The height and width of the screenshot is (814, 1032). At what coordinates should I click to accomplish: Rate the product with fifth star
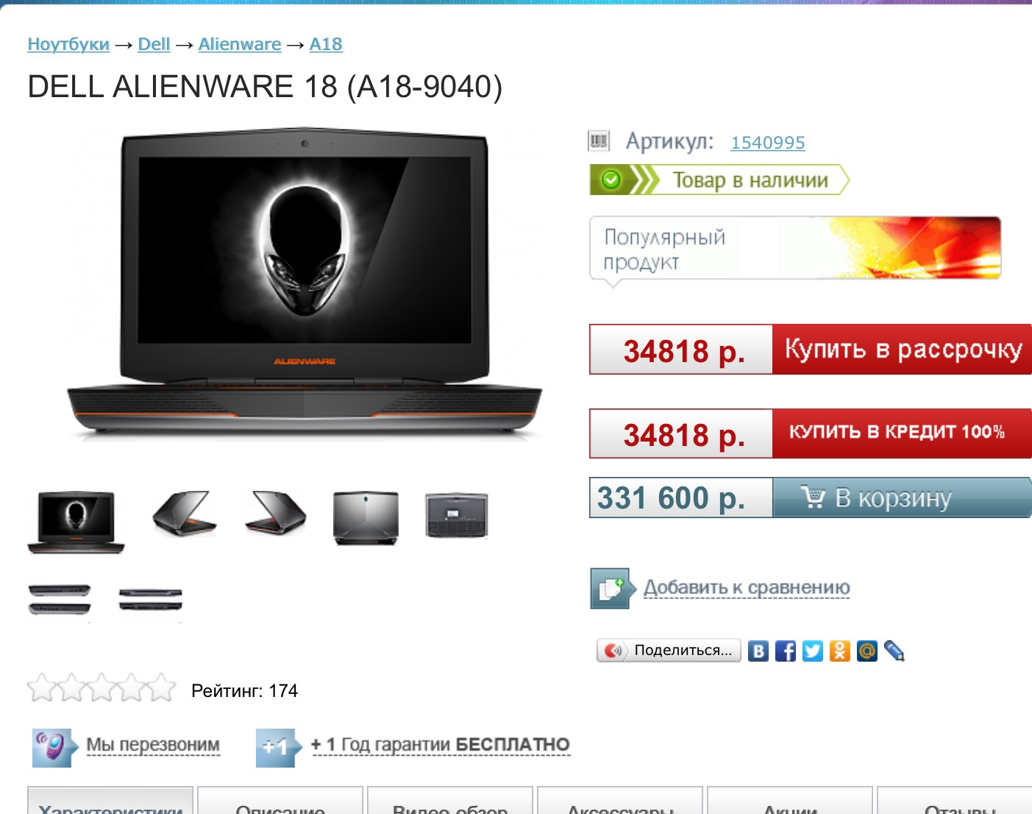tap(161, 688)
